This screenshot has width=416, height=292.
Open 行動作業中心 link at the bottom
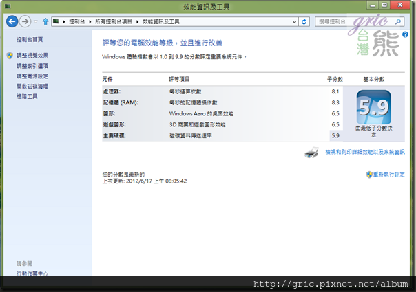(32, 273)
